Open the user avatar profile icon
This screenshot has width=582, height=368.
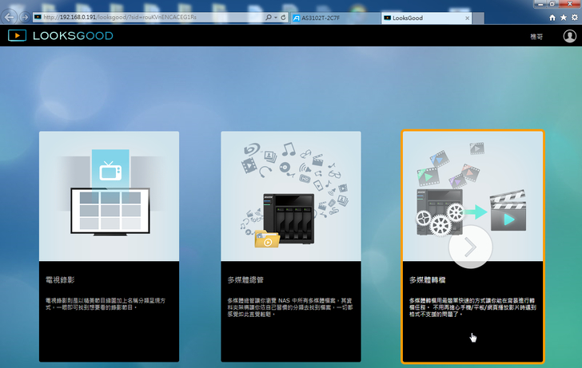[x=568, y=36]
